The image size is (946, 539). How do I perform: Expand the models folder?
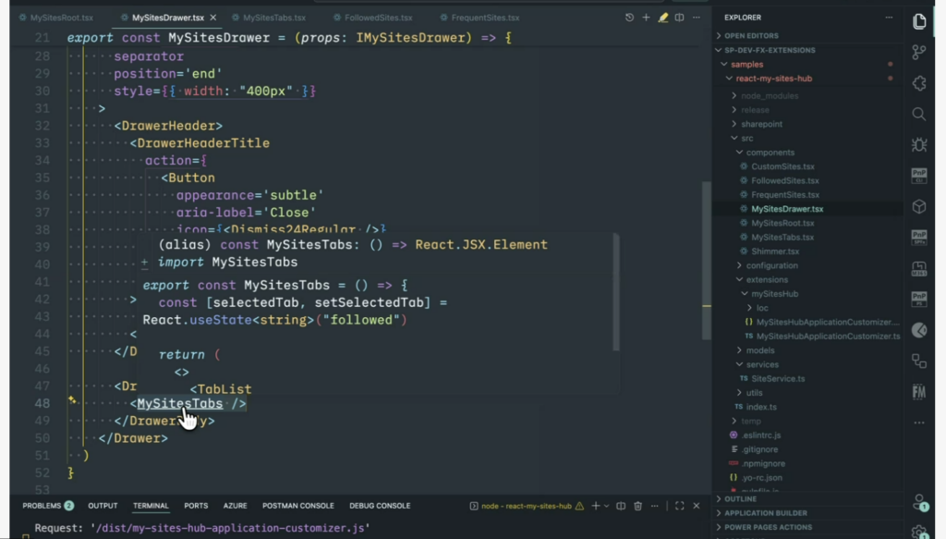coord(760,350)
